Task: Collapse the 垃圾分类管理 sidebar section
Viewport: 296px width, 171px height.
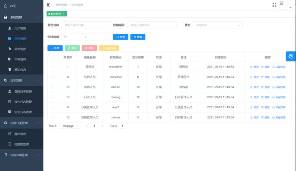Action: click(22, 123)
